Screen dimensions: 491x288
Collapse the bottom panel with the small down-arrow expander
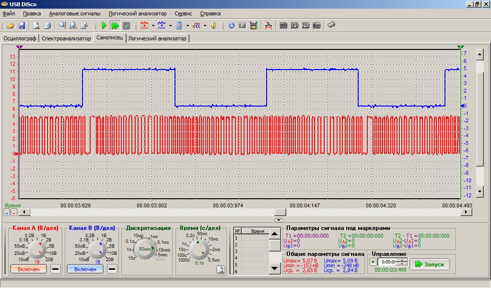pos(279,220)
